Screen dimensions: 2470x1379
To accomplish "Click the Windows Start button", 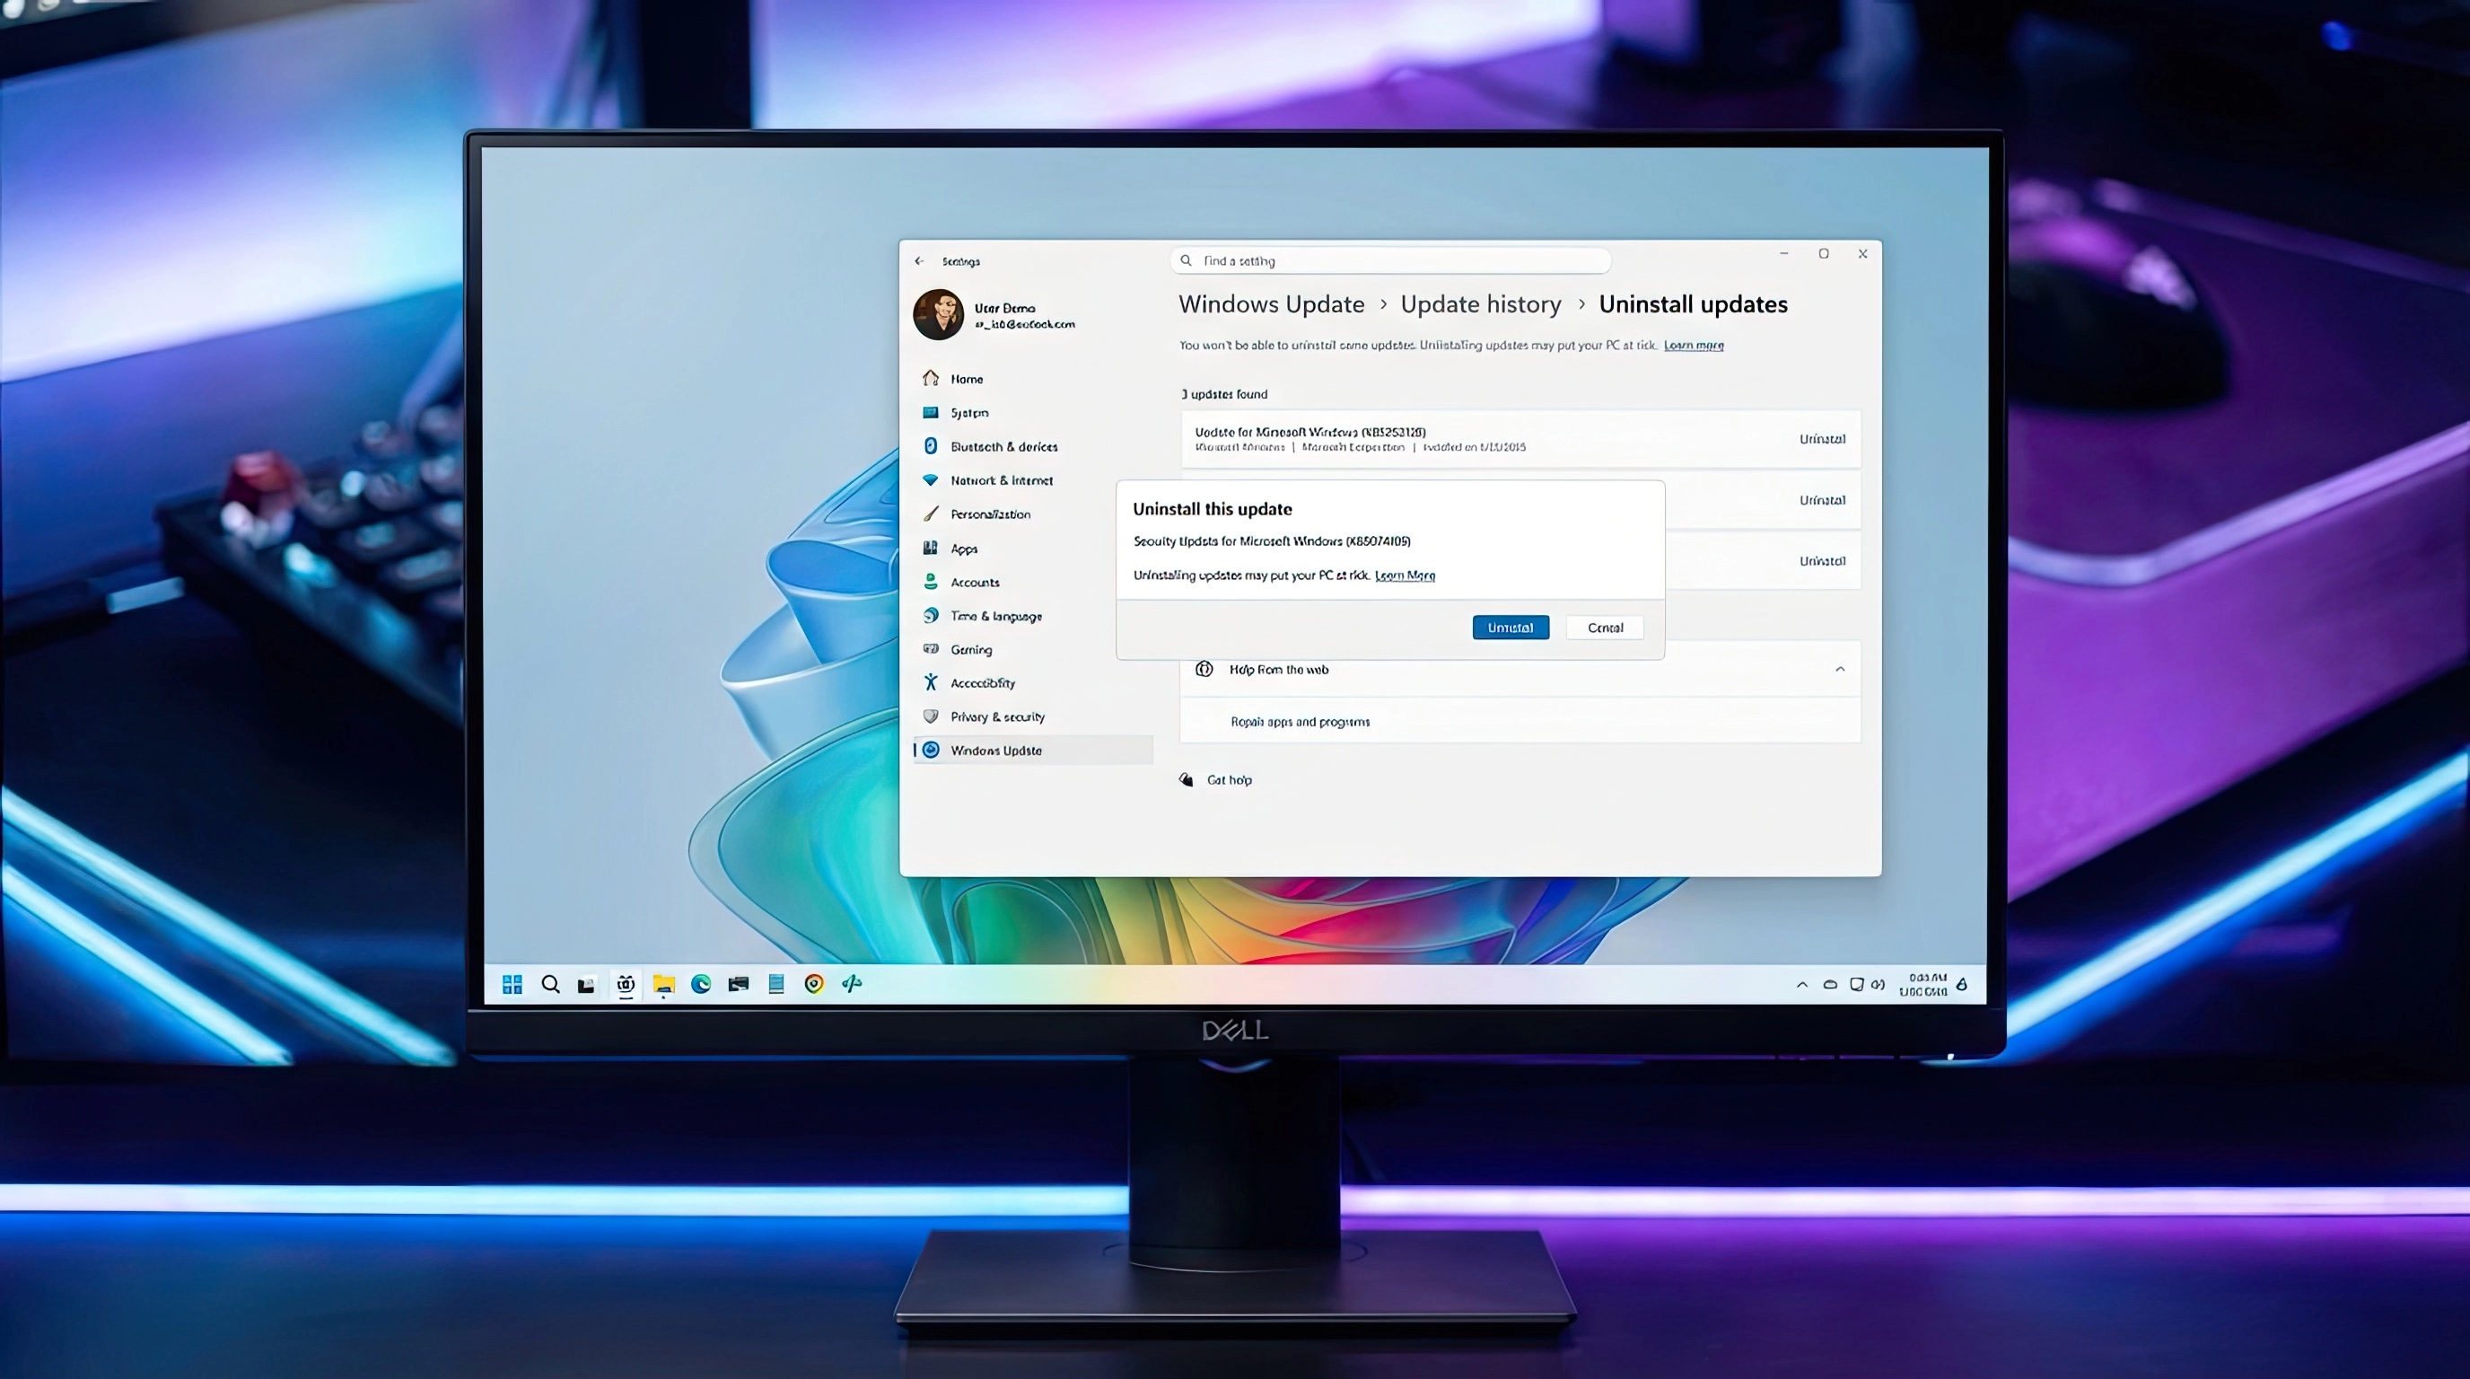I will [x=512, y=984].
